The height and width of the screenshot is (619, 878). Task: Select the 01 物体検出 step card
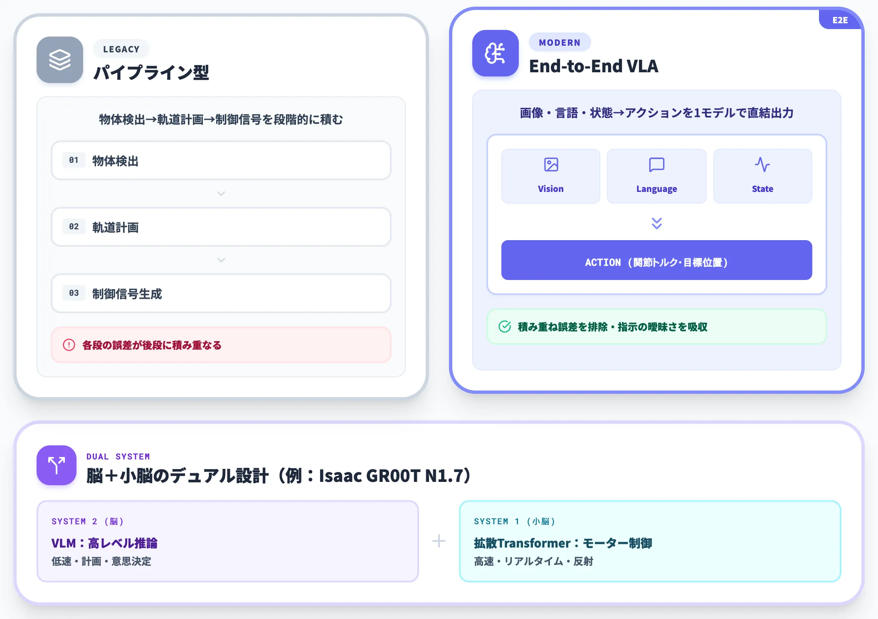click(x=221, y=160)
